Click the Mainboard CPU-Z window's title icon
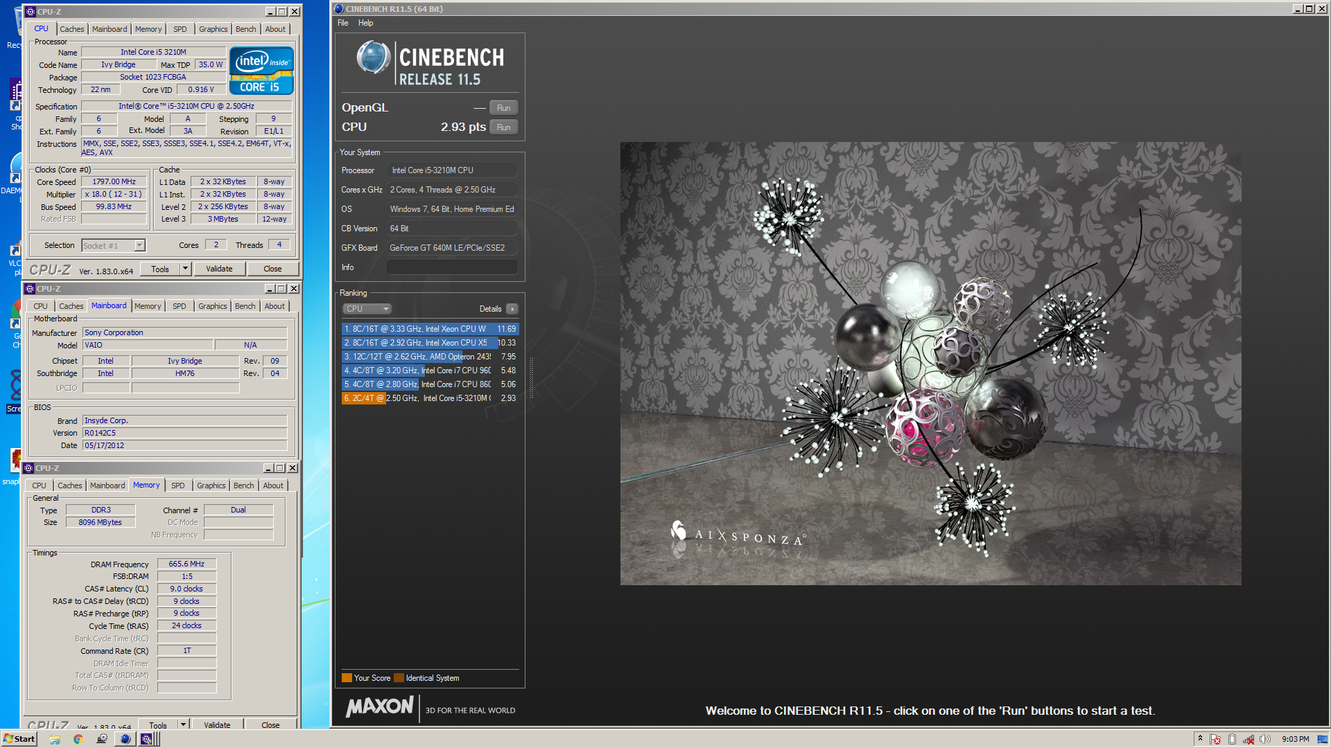This screenshot has height=748, width=1331. (30, 288)
